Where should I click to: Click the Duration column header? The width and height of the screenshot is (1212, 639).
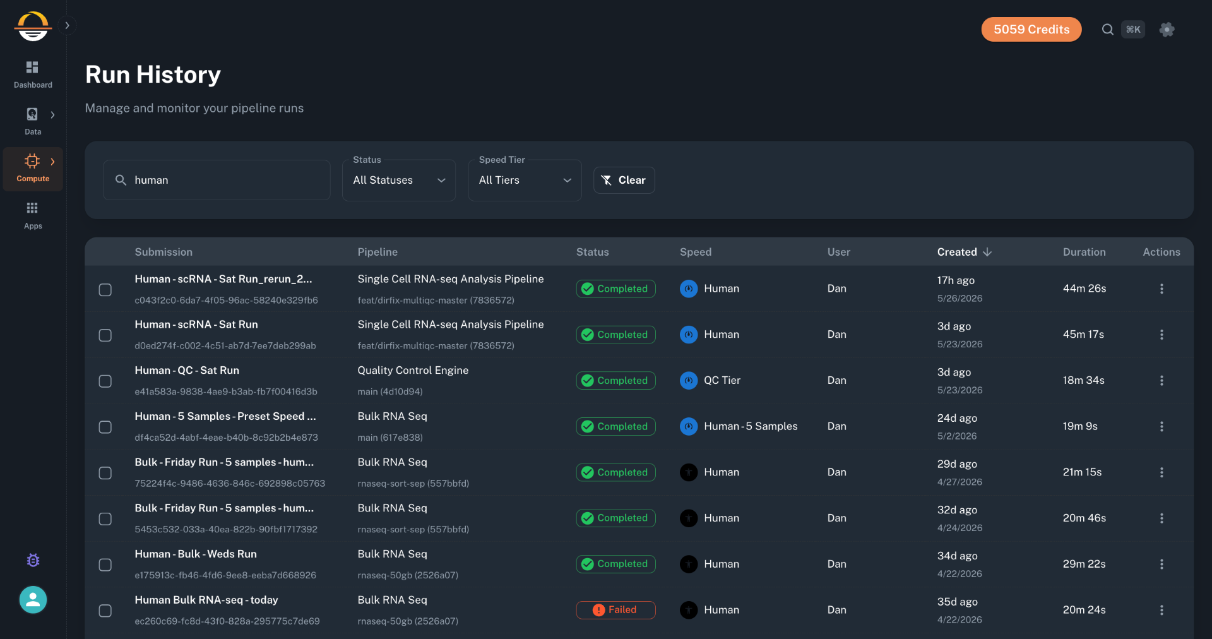1084,252
